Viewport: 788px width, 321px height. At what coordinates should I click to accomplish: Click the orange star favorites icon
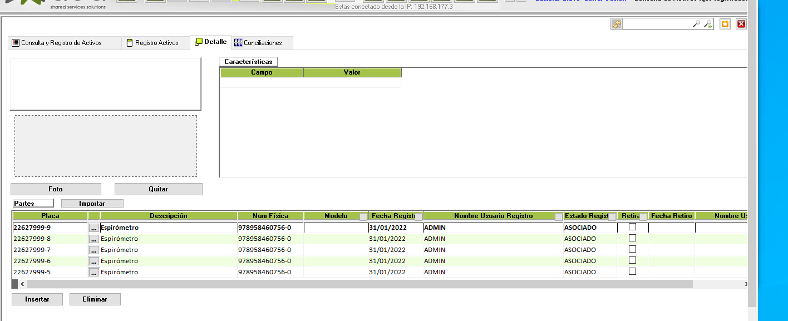coord(725,24)
